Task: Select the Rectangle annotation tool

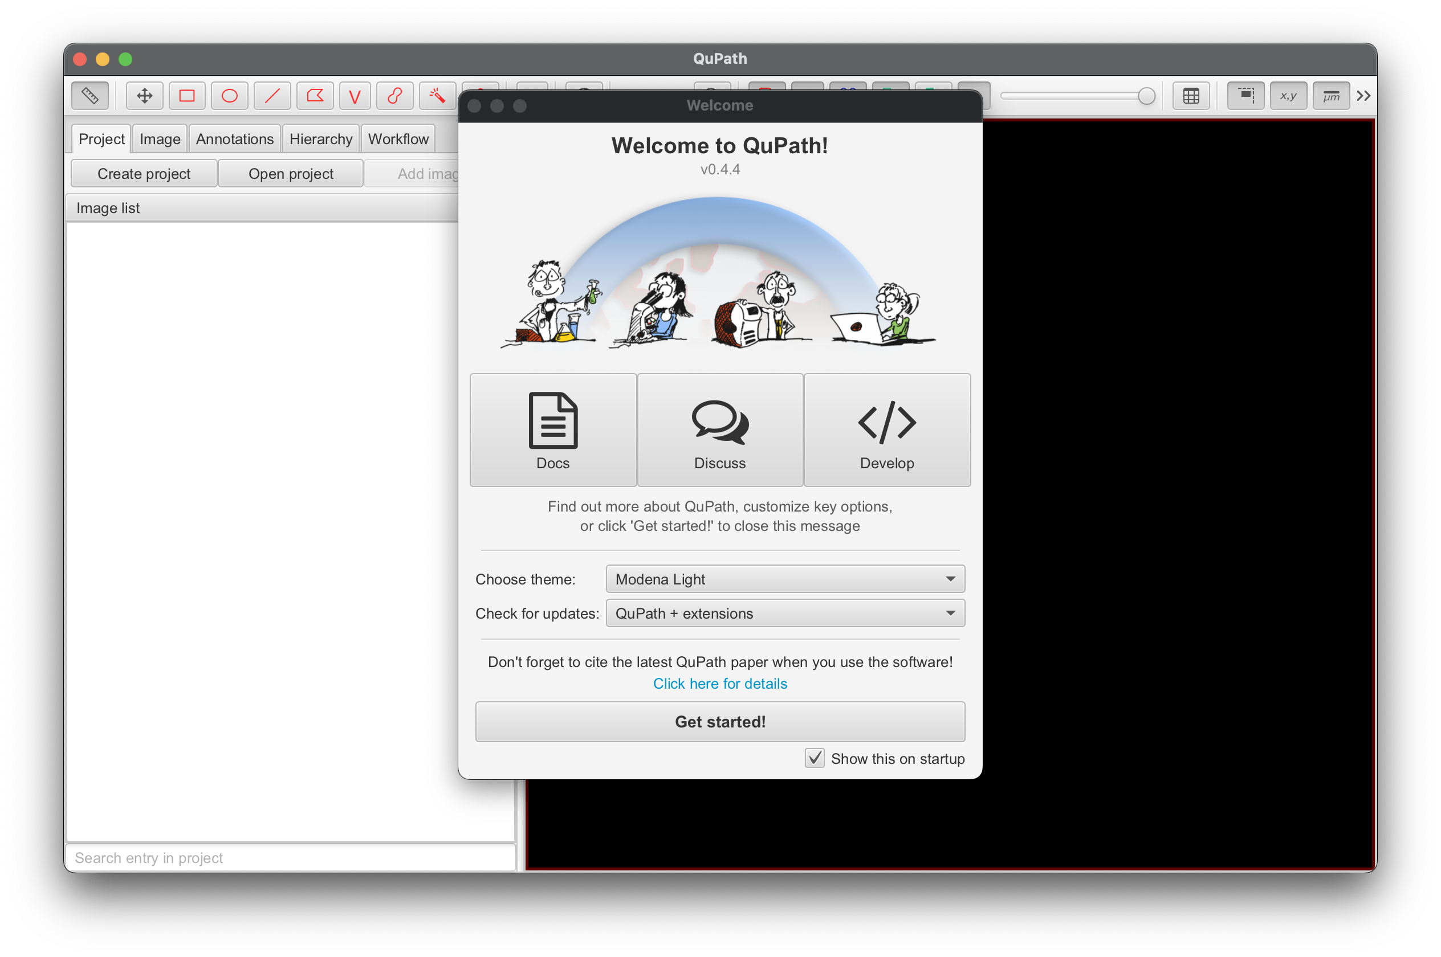Action: 187,97
